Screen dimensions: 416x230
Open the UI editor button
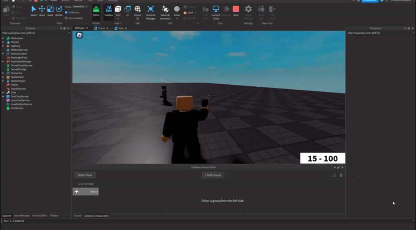click(128, 11)
